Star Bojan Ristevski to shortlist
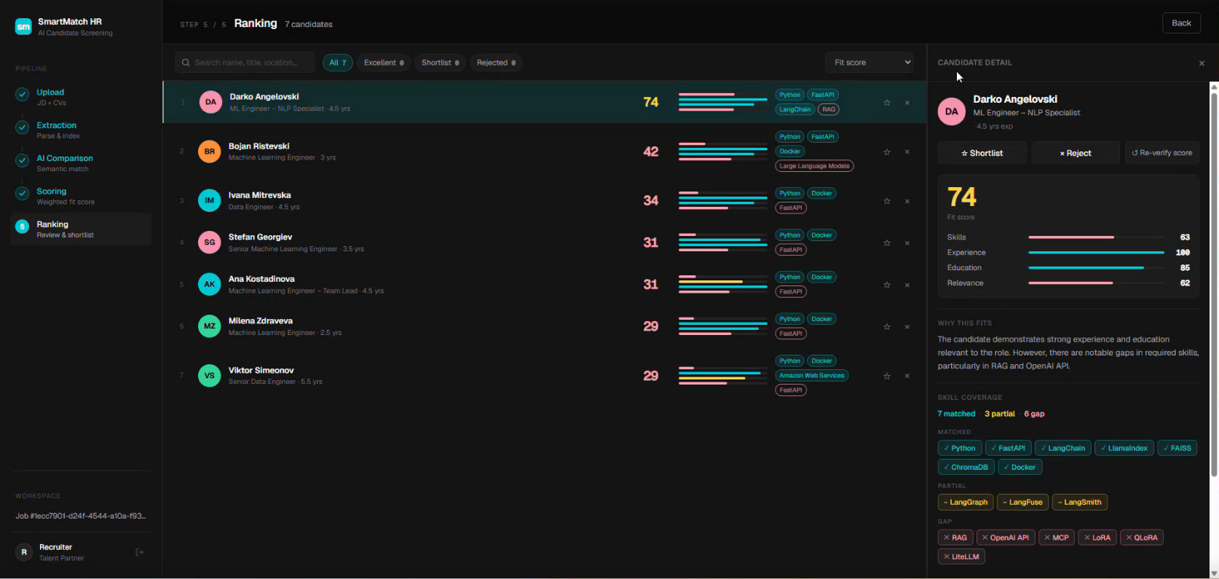Viewport: 1219px width, 579px height. [887, 152]
